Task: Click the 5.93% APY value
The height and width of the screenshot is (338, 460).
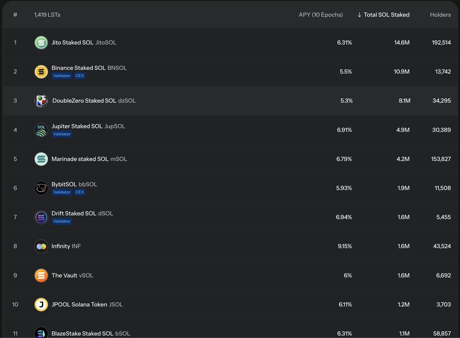Action: [x=344, y=188]
